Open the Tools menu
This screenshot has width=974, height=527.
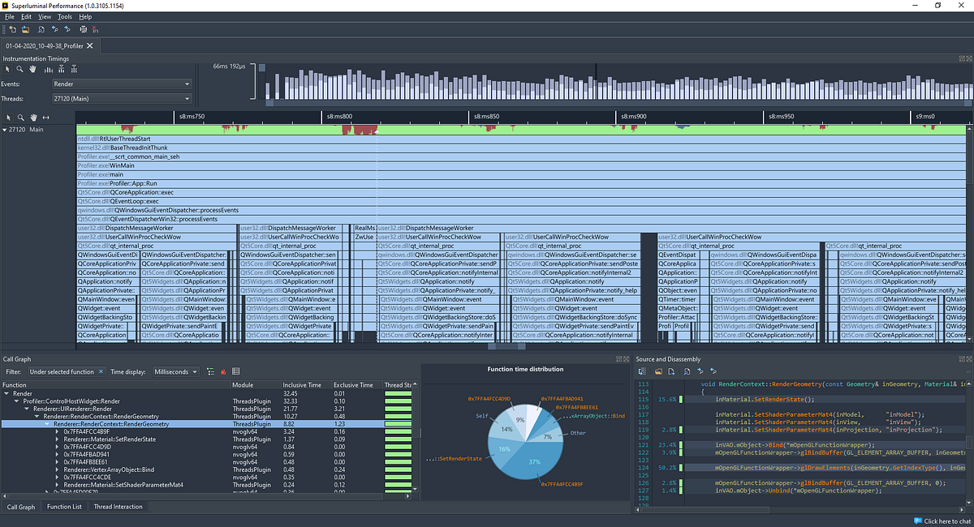point(64,16)
